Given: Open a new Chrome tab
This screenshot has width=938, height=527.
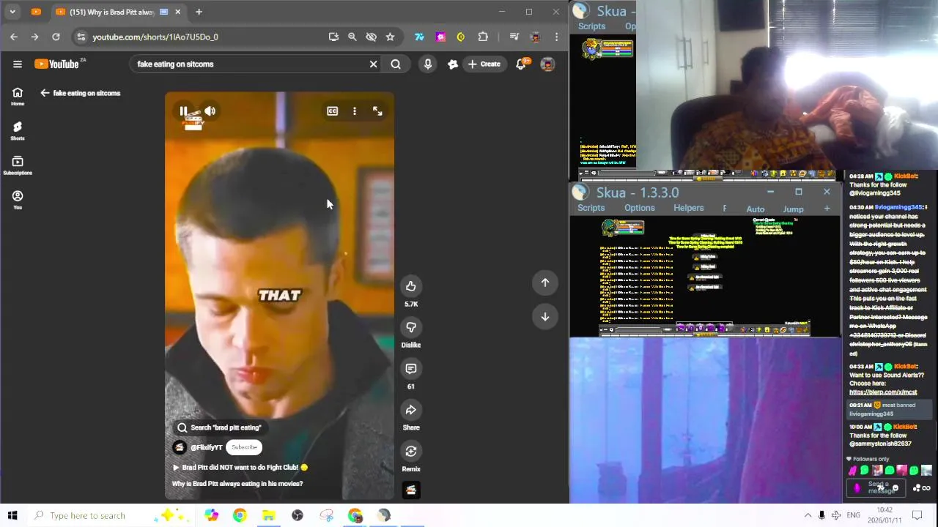Looking at the screenshot, I should 199,12.
